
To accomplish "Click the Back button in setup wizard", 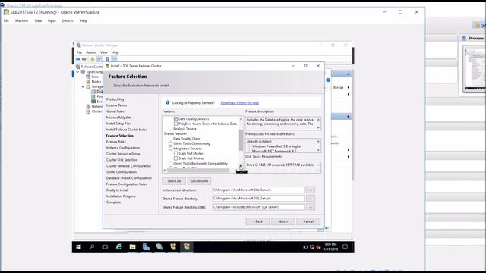I will (257, 221).
